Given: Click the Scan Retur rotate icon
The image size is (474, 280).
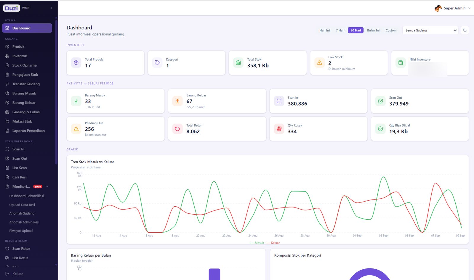Looking at the screenshot, I should [x=7, y=249].
